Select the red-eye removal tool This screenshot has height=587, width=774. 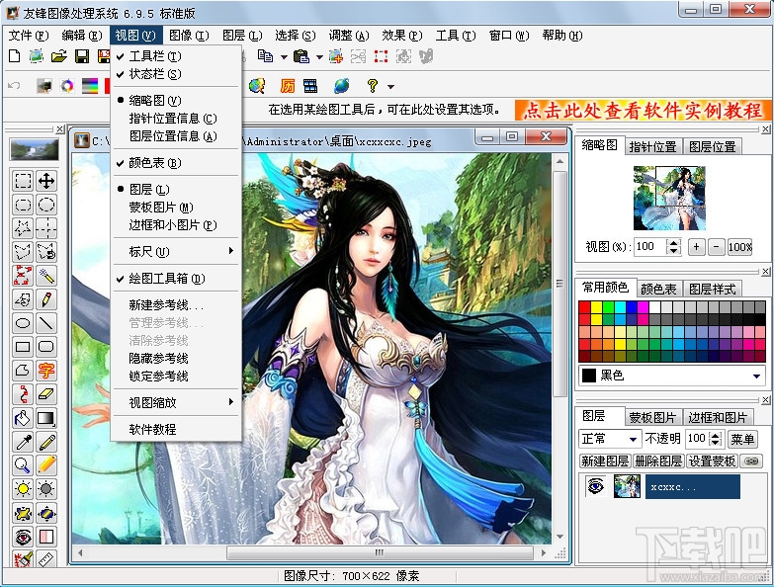point(23,537)
